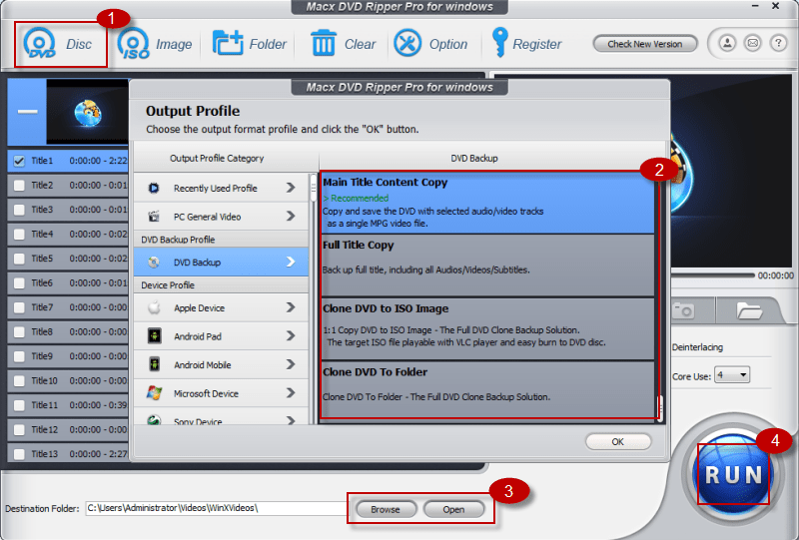The height and width of the screenshot is (540, 799).
Task: Click the 'DVD Backup Profile' section header
Action: (178, 240)
